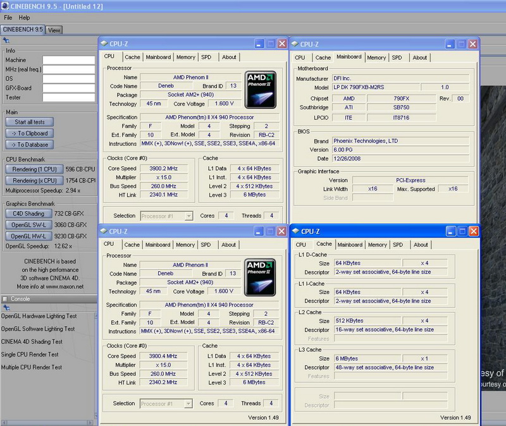506x426 pixels.
Task: Click the CINEBENCH app icon in the title bar
Action: 6,6
